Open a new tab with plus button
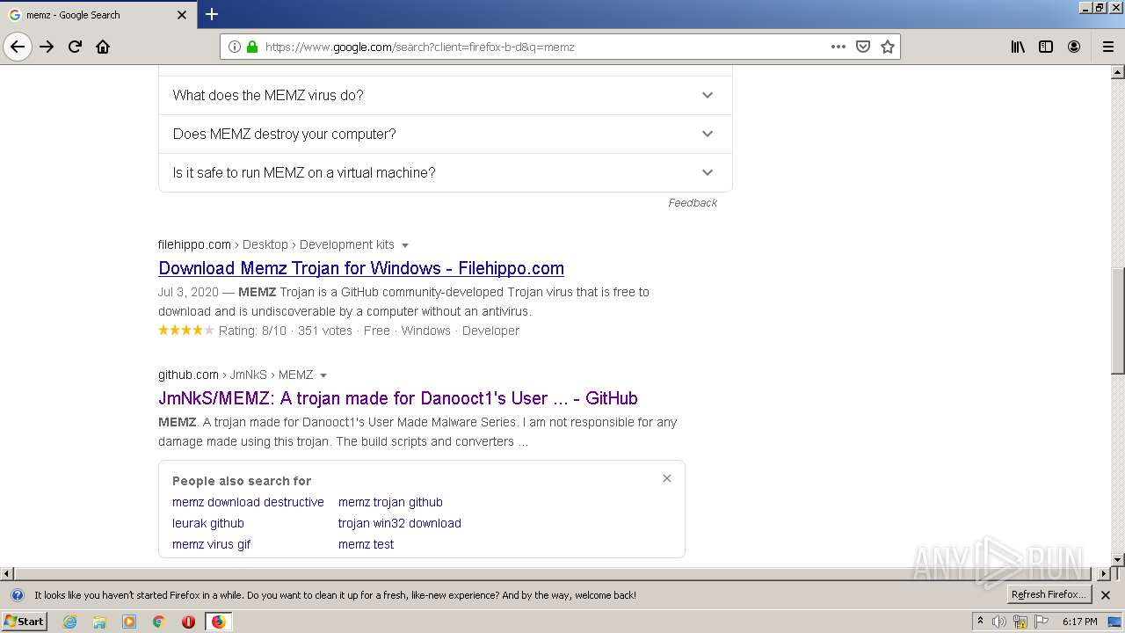1125x633 pixels. pos(212,14)
